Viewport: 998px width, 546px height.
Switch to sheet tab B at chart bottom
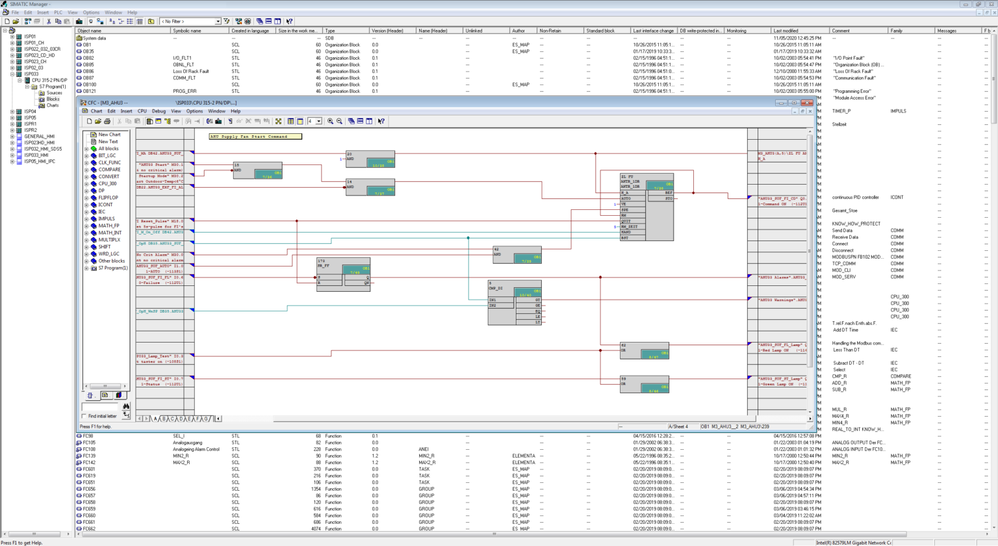[x=164, y=418]
